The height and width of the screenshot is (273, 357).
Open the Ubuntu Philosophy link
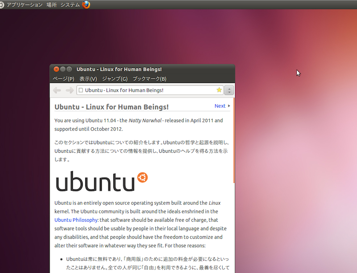pyautogui.click(x=76, y=220)
